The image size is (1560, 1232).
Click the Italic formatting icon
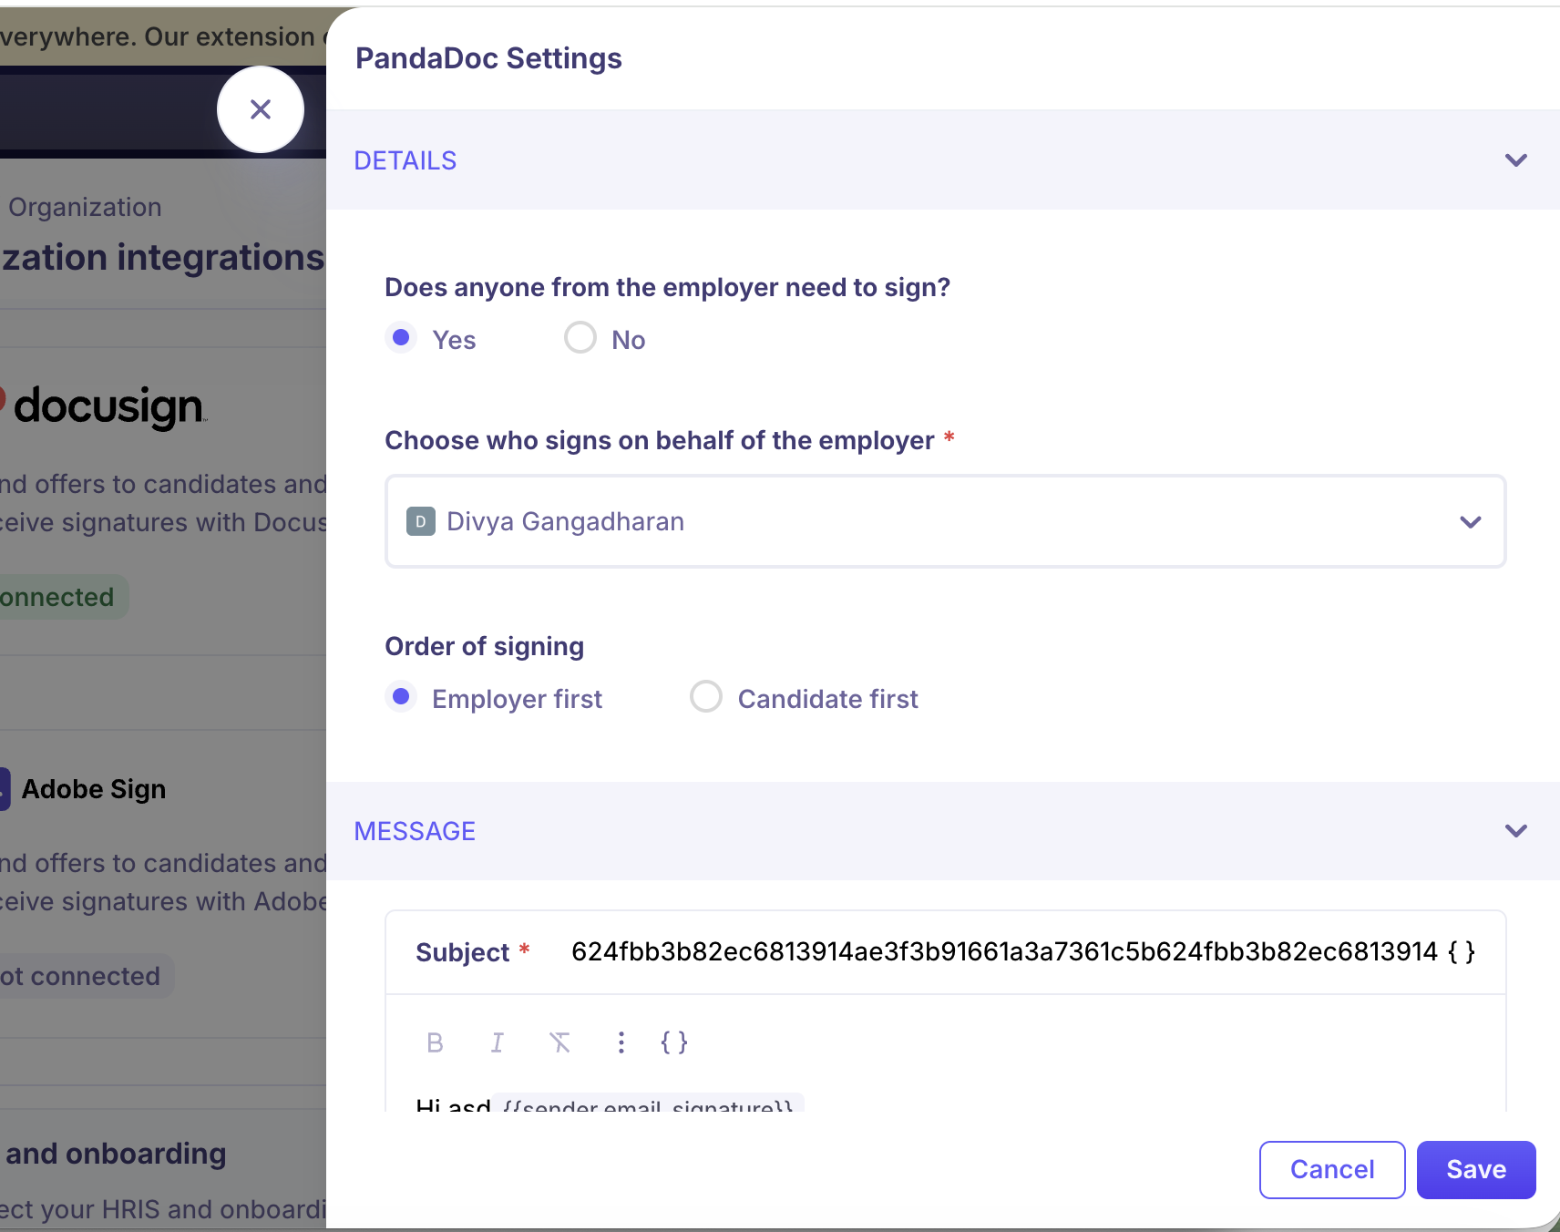point(497,1042)
